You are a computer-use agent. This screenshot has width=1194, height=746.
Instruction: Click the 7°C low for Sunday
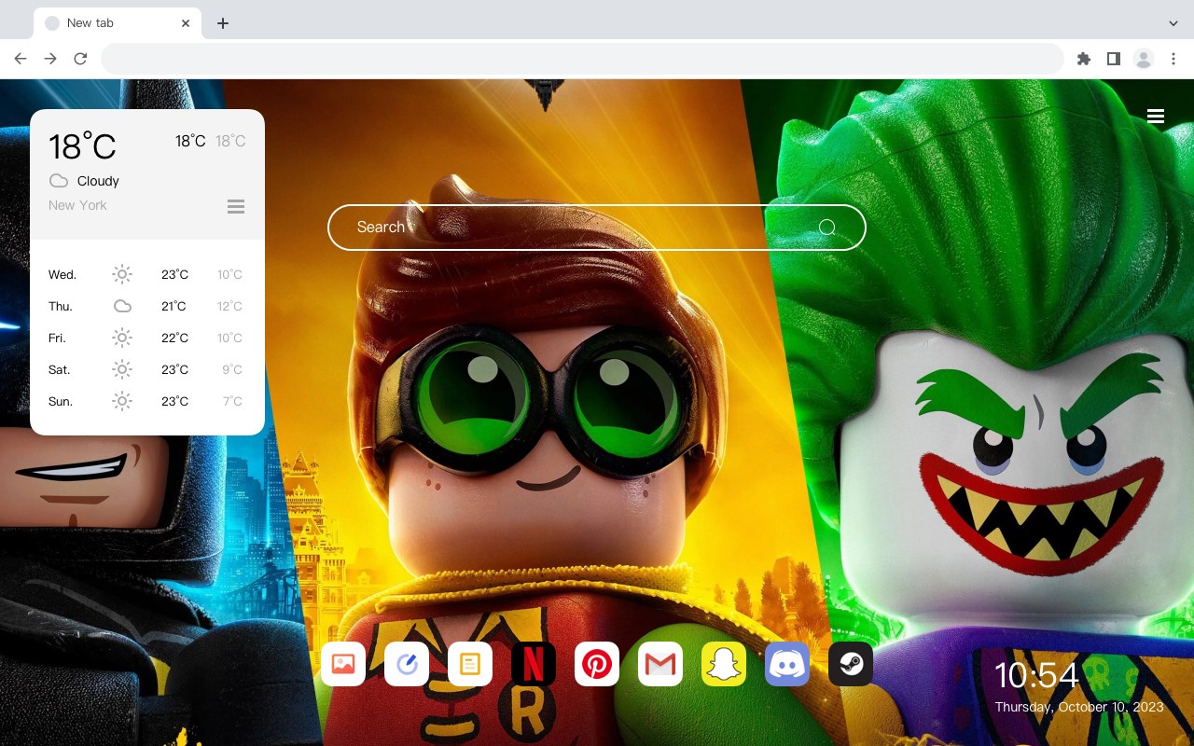point(232,401)
